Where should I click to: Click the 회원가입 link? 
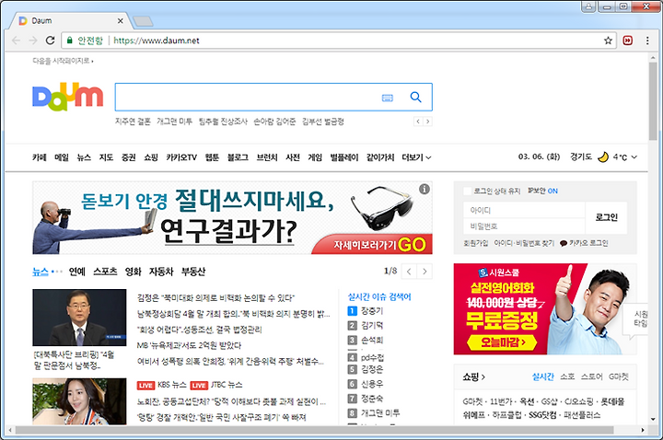pyautogui.click(x=476, y=243)
